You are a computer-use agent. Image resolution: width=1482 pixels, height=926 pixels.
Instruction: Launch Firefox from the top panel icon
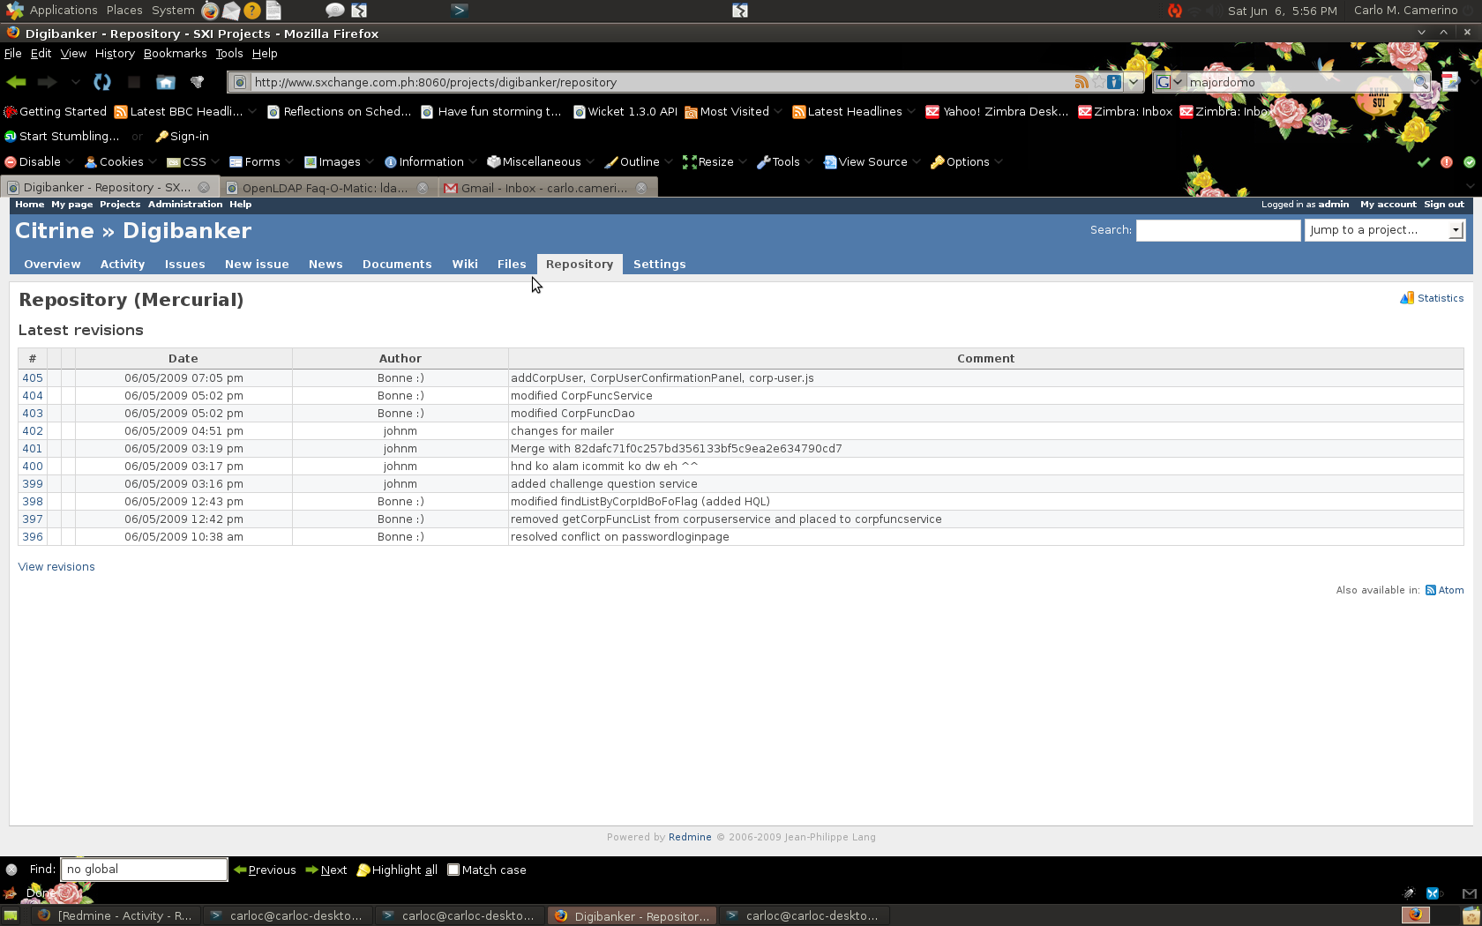point(210,11)
